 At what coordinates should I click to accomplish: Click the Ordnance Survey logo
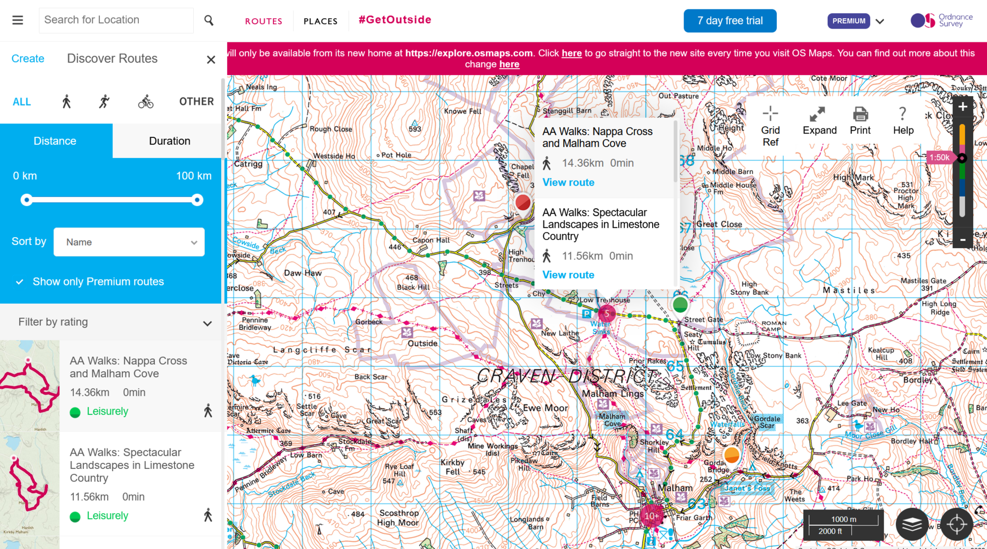941,20
